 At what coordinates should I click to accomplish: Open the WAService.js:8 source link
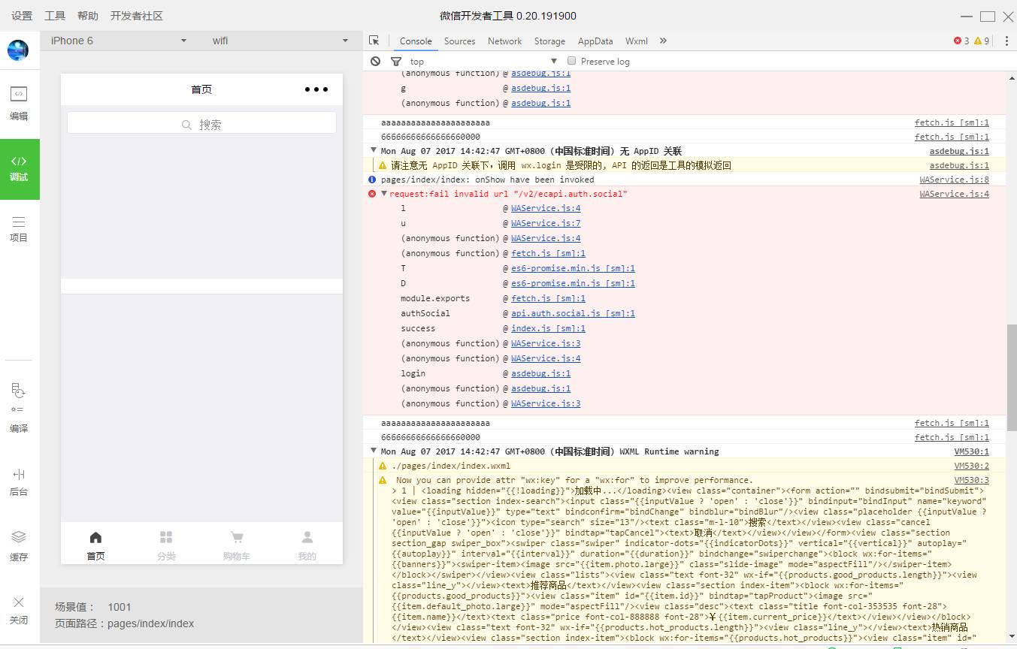[x=955, y=180]
